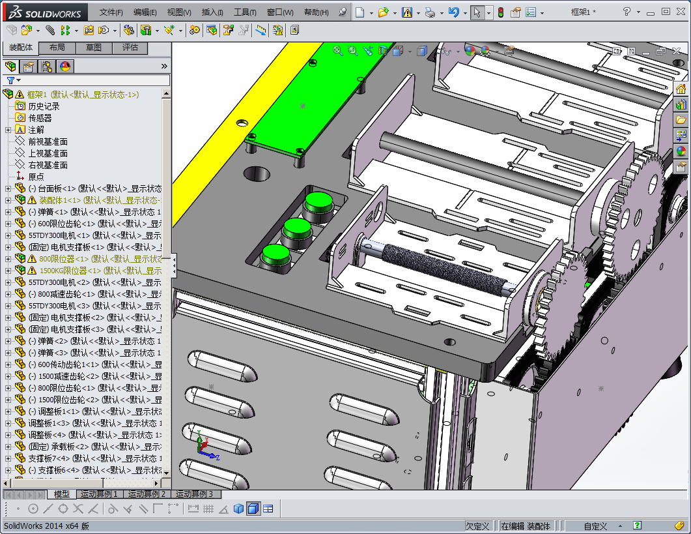Click the PropertyManager tab icon
The height and width of the screenshot is (534, 691).
point(28,67)
